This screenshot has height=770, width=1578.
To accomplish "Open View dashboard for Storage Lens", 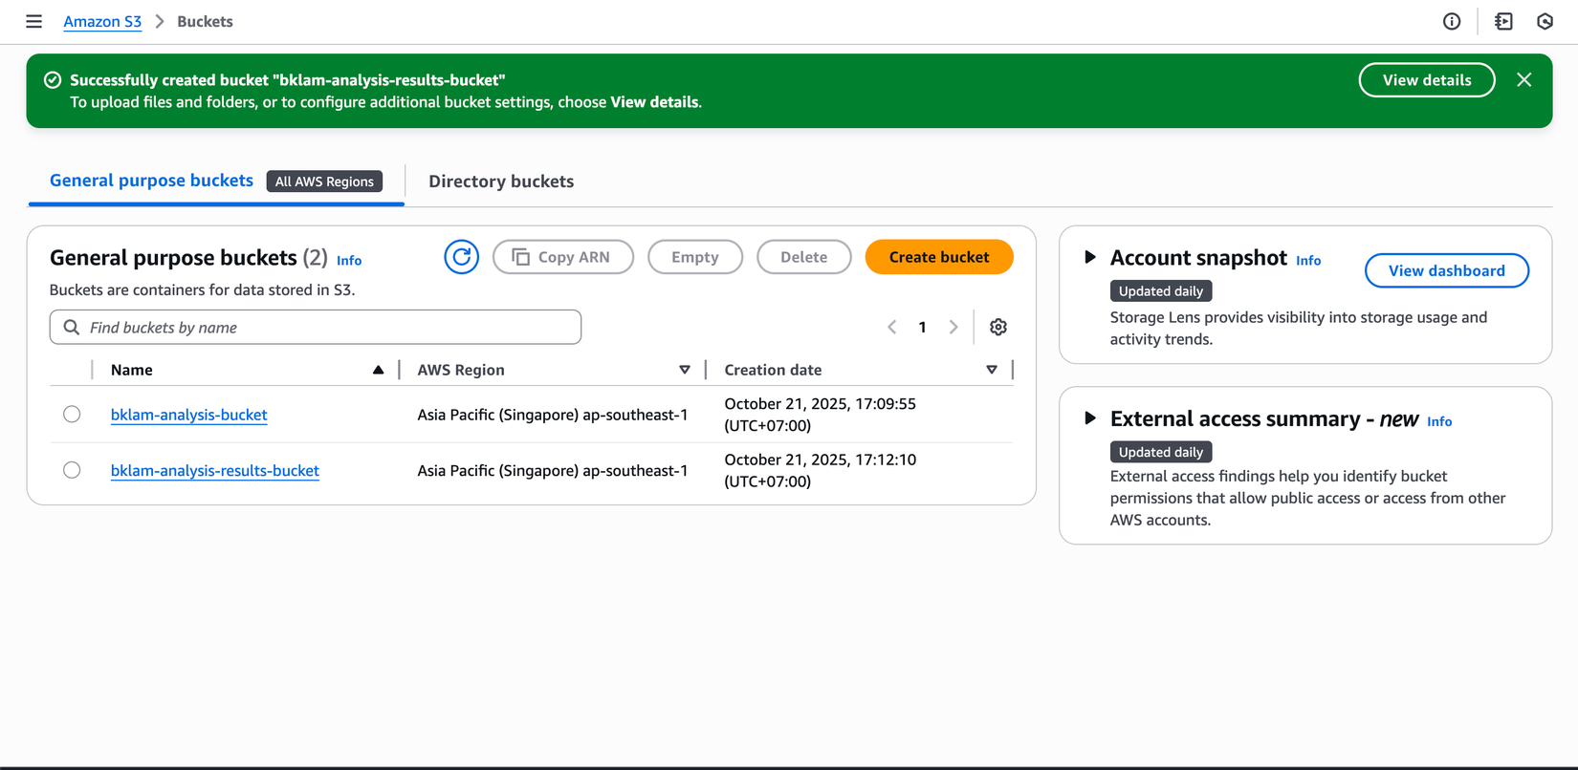I will point(1447,270).
